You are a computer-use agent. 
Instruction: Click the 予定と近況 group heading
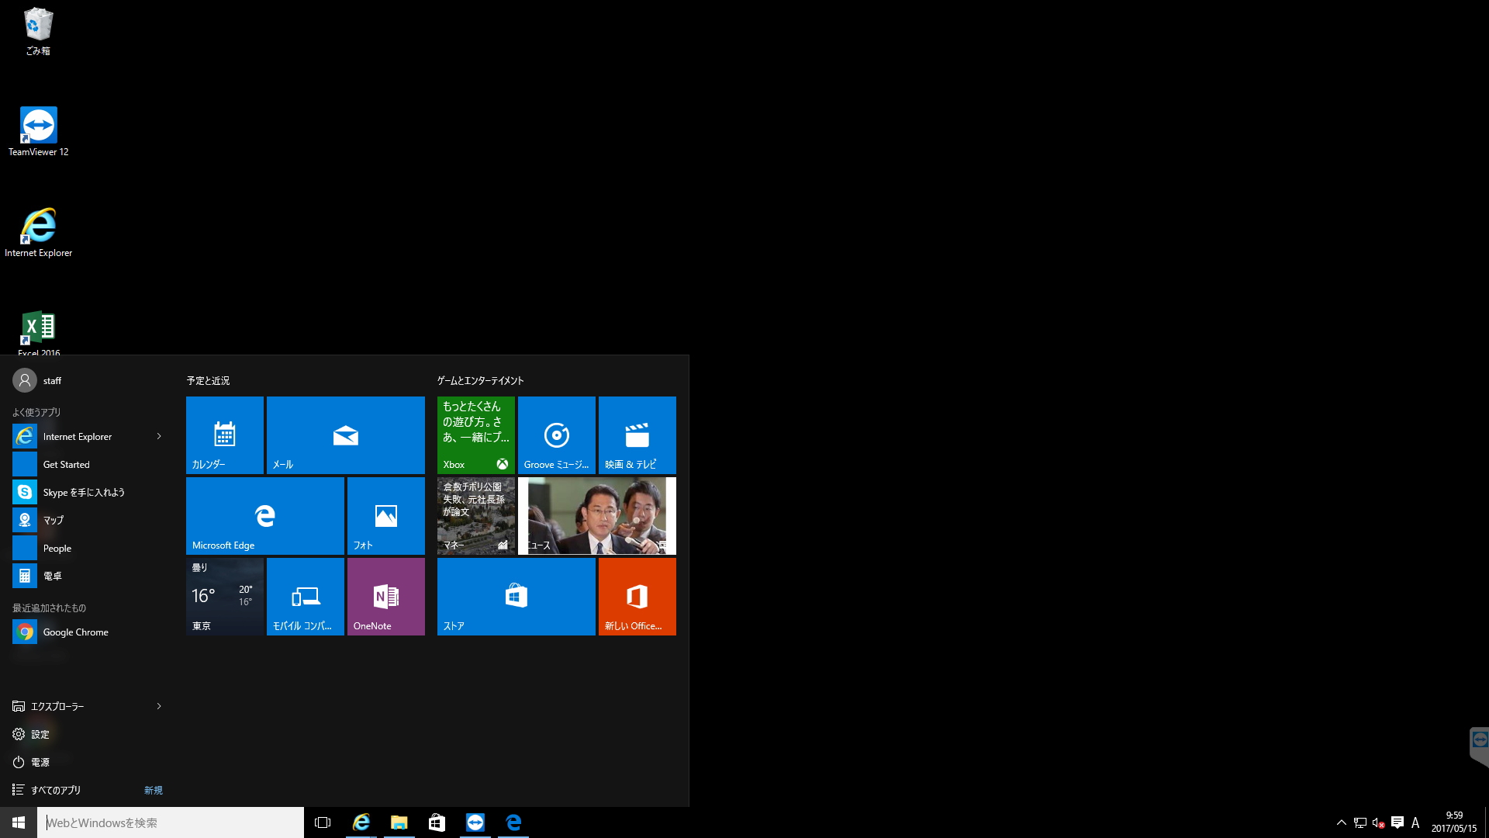point(208,380)
